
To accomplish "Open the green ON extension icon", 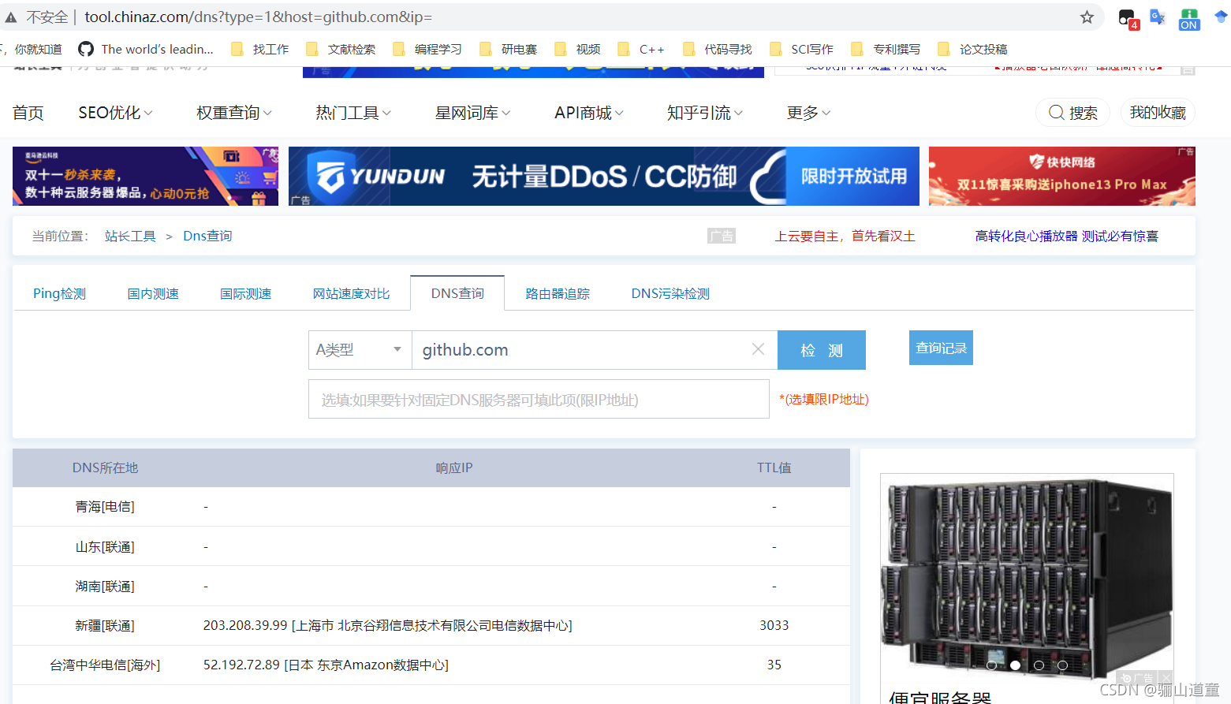I will (x=1189, y=19).
